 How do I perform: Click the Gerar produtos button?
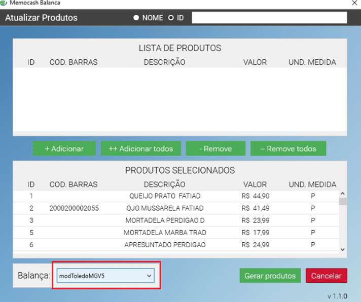tap(270, 276)
